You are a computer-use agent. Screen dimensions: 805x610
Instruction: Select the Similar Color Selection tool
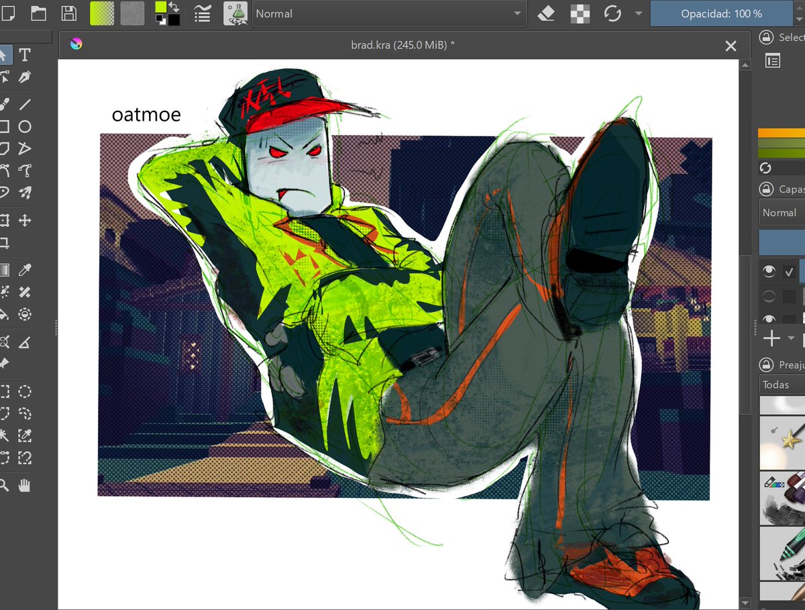click(25, 436)
